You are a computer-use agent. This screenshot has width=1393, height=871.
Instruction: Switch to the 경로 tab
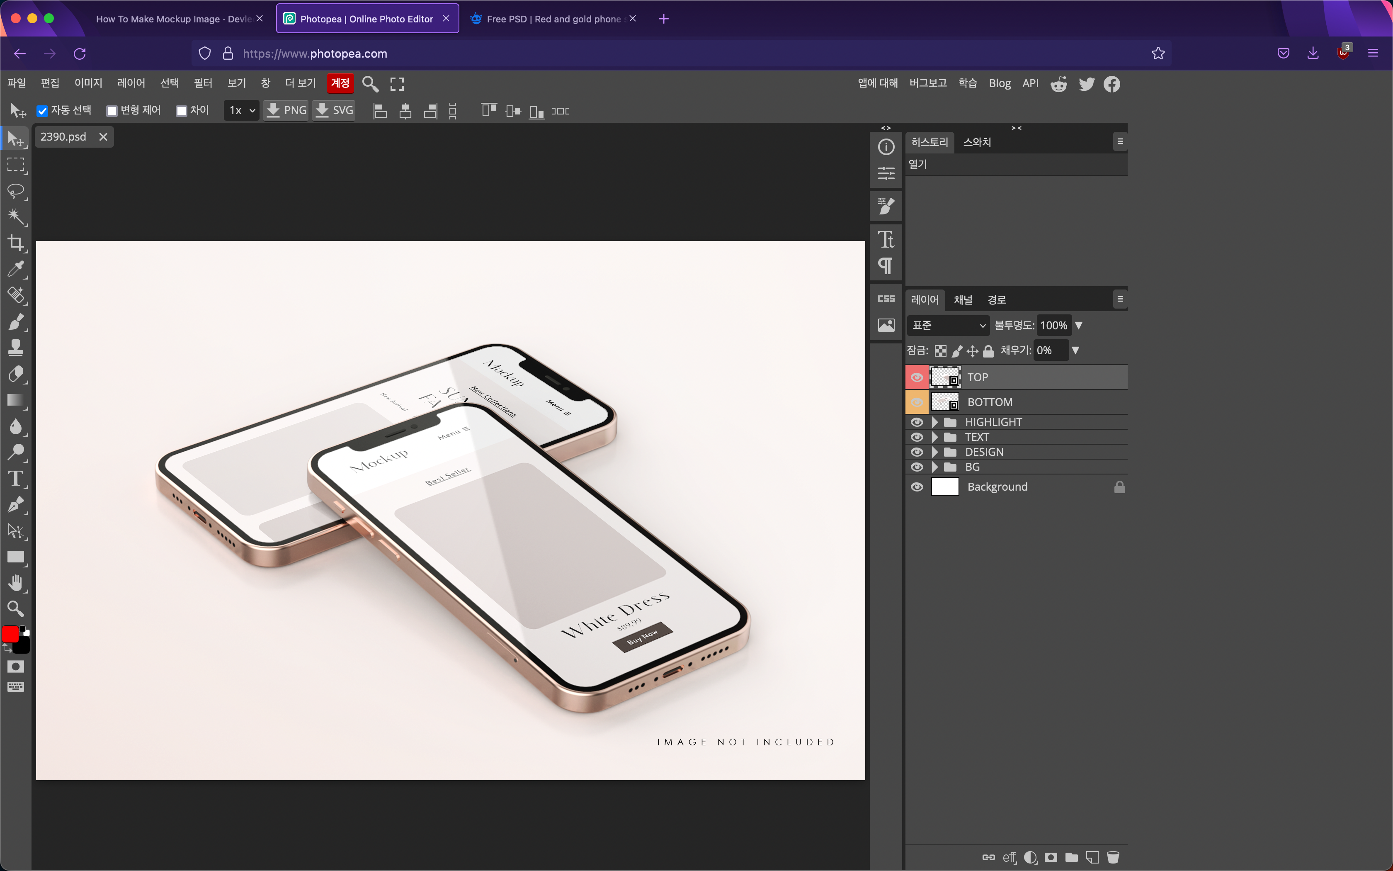point(997,300)
